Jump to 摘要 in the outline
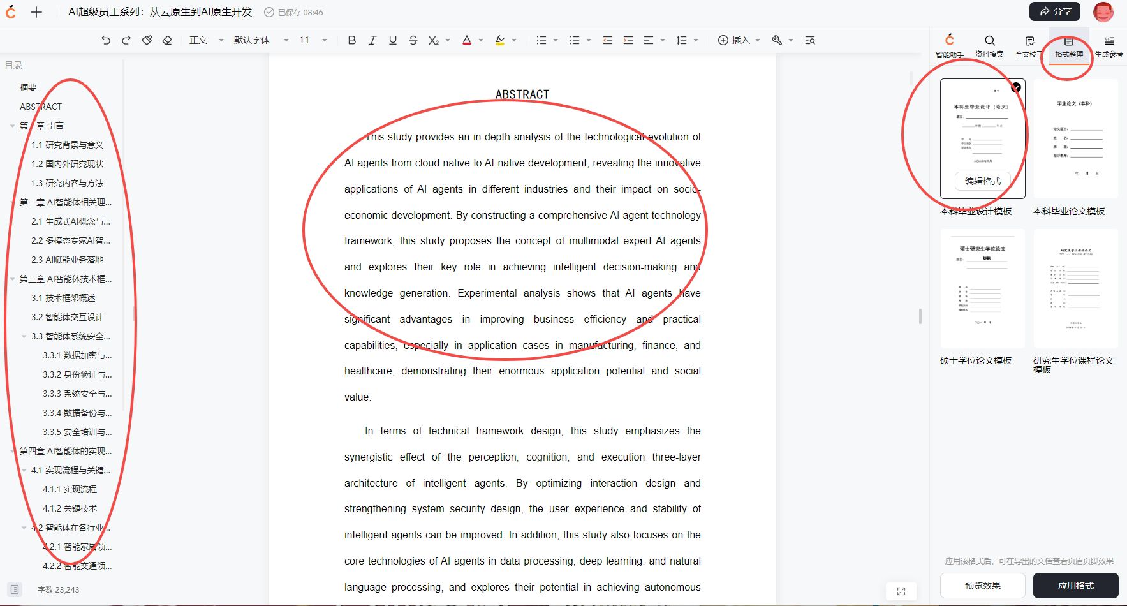Image resolution: width=1127 pixels, height=606 pixels. pos(28,87)
